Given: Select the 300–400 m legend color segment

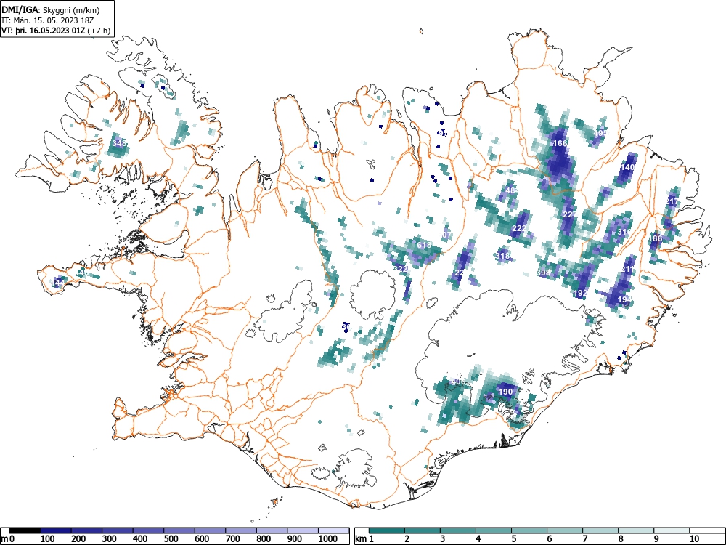Looking at the screenshot, I should pyautogui.click(x=118, y=530).
